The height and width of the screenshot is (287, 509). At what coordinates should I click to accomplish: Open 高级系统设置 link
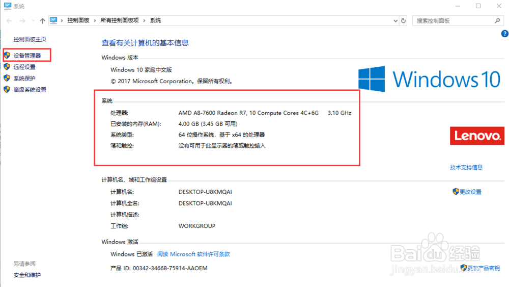point(30,90)
